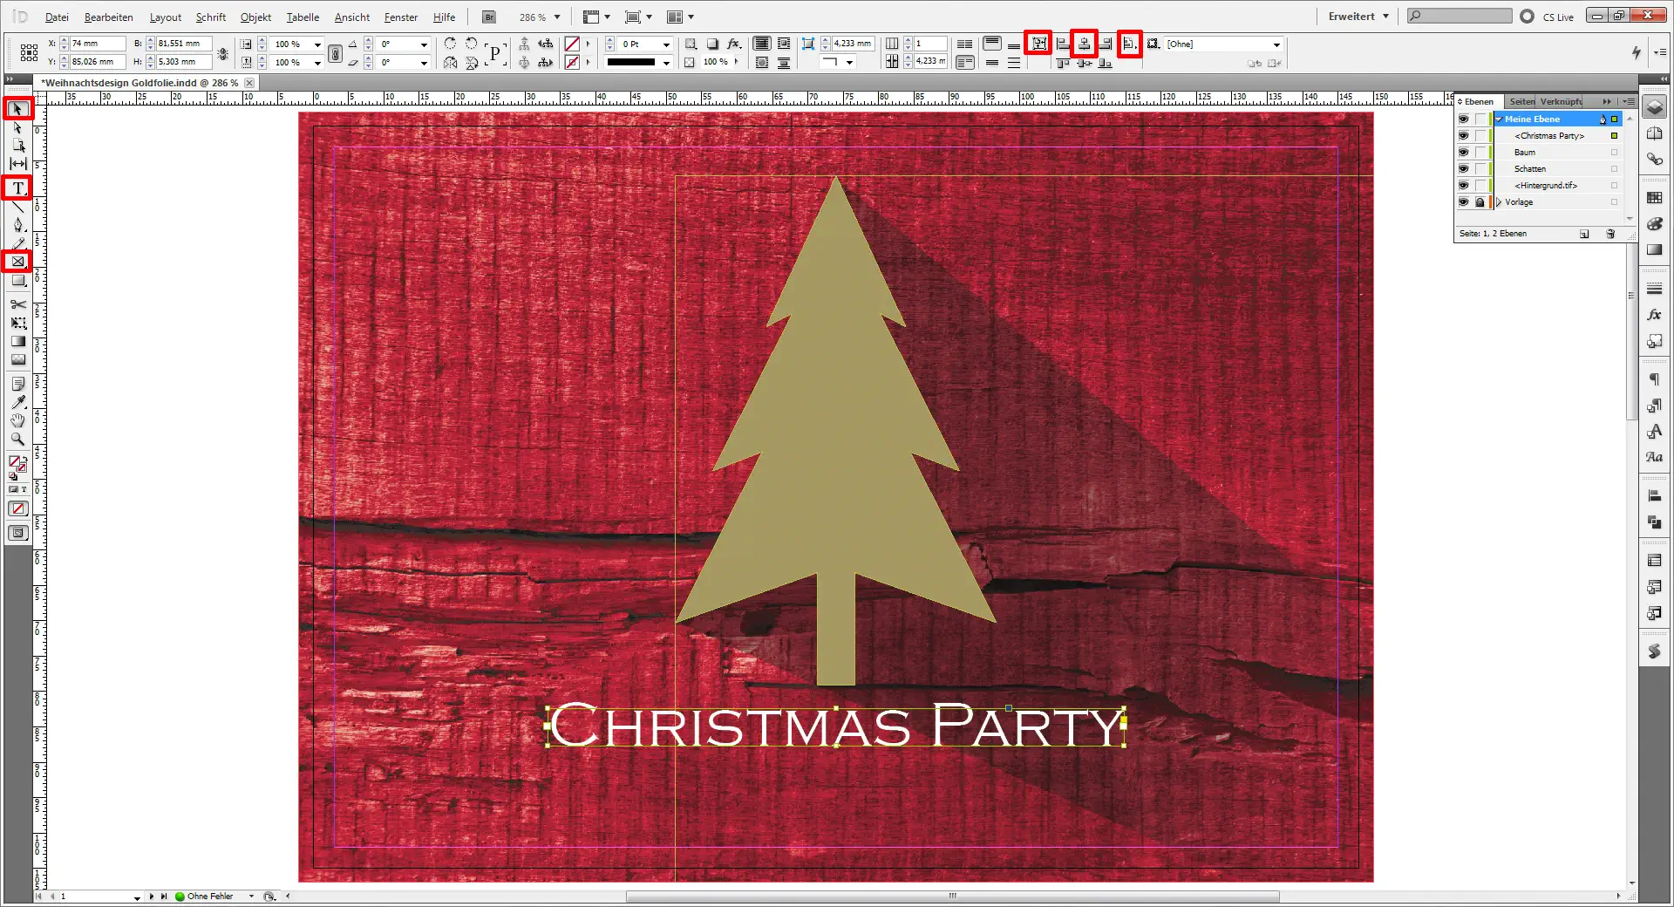Collapse the Meine Ebene layer
Viewport: 1674px width, 907px height.
[x=1499, y=119]
